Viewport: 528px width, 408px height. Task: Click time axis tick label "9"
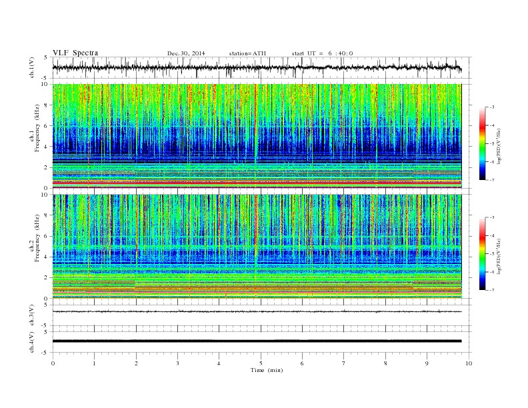pos(427,363)
